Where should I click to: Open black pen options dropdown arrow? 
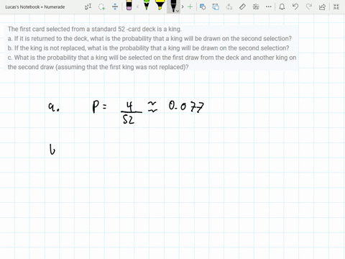click(x=178, y=11)
